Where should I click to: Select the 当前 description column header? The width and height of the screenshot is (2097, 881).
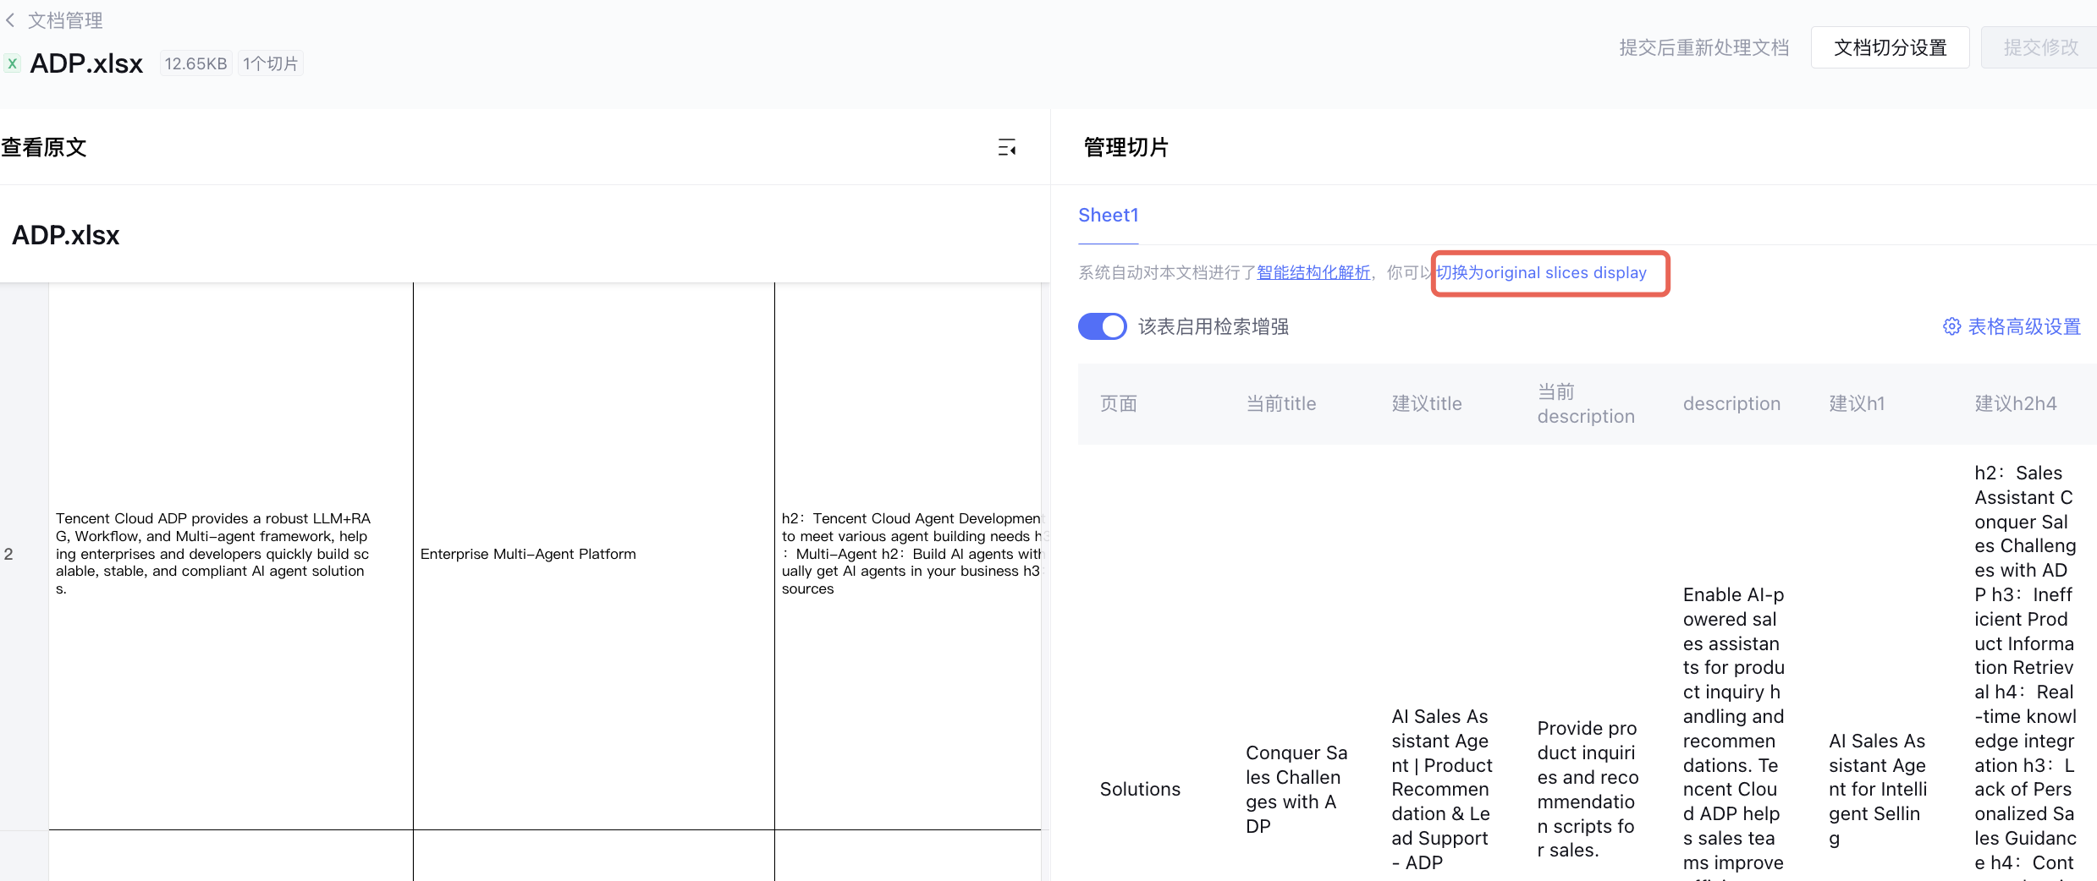tap(1586, 404)
